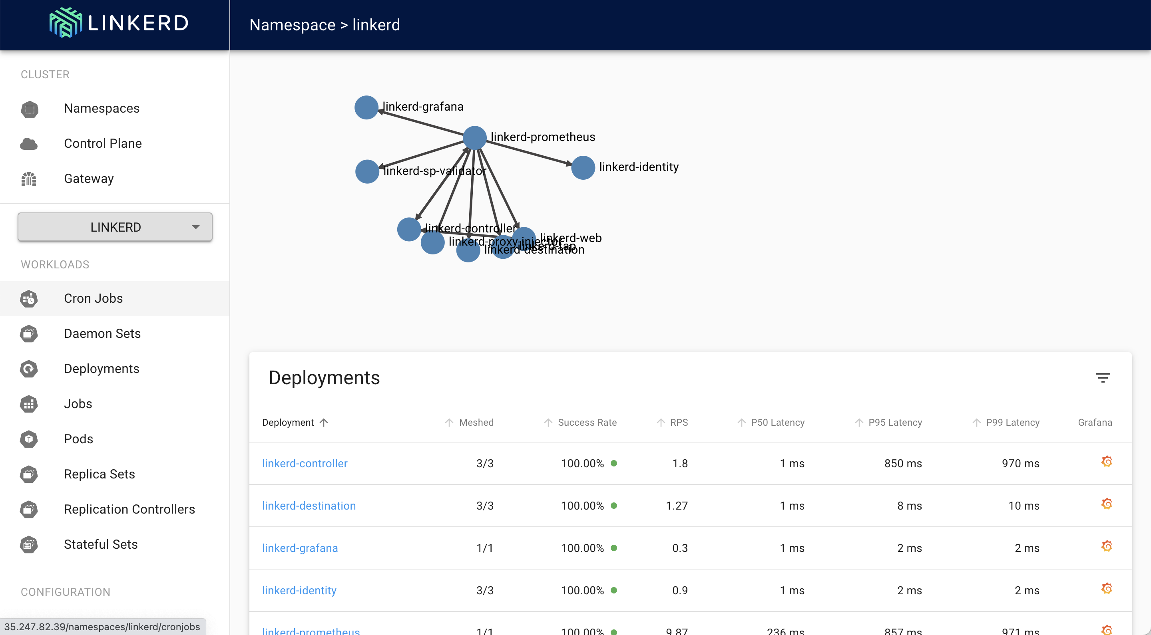The height and width of the screenshot is (635, 1151).
Task: Click the 1.27 RPS value
Action: tap(677, 506)
